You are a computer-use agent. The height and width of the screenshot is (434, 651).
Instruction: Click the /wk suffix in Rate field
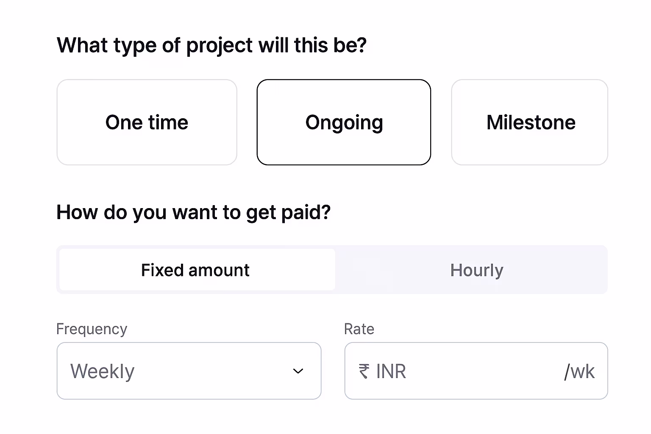point(579,372)
